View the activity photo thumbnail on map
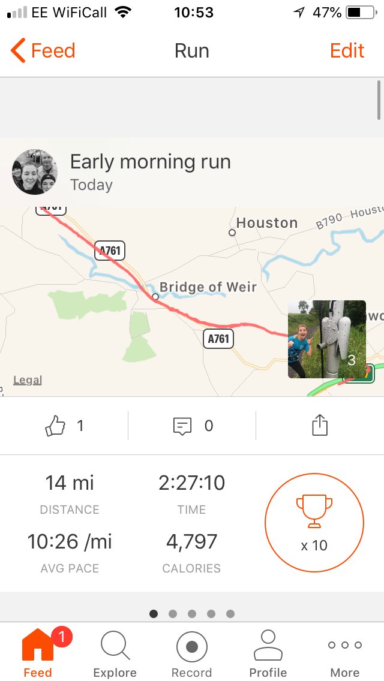Viewport: 384px width, 681px height. tap(327, 339)
